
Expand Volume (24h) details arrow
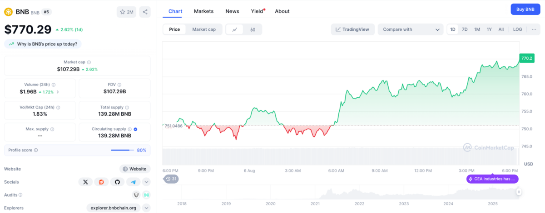57,92
